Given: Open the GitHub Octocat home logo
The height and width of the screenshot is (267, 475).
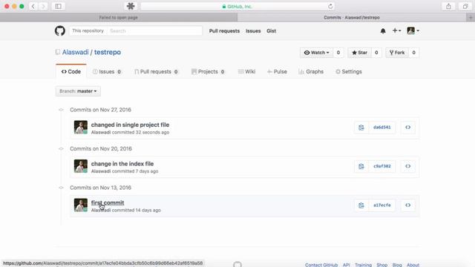Looking at the screenshot, I should click(60, 31).
